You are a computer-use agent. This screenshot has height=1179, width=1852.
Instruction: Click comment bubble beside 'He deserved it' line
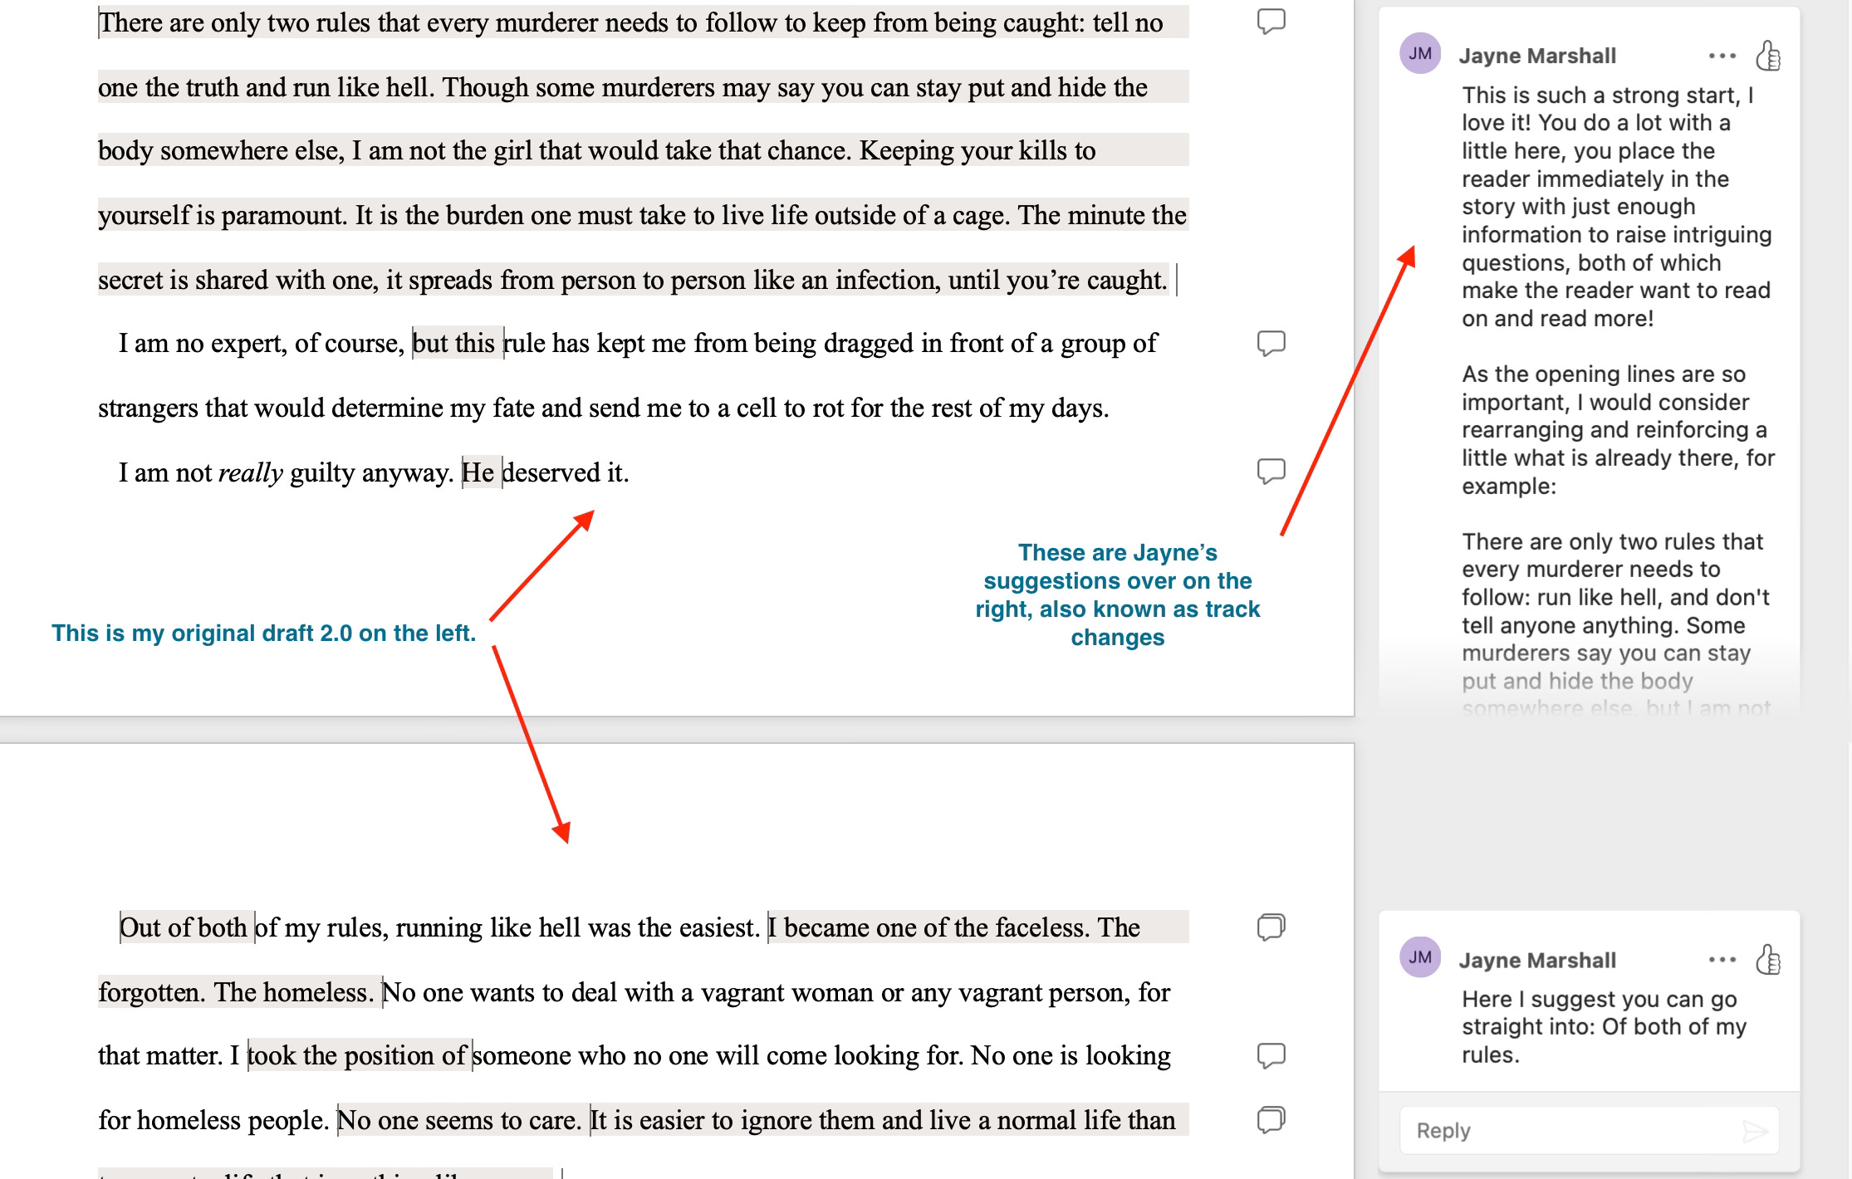[x=1271, y=471]
